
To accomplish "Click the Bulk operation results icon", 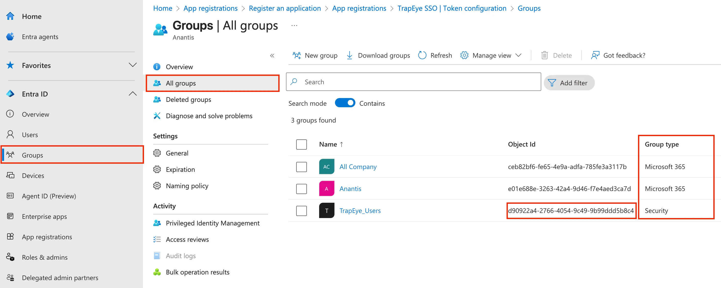I will tap(157, 272).
